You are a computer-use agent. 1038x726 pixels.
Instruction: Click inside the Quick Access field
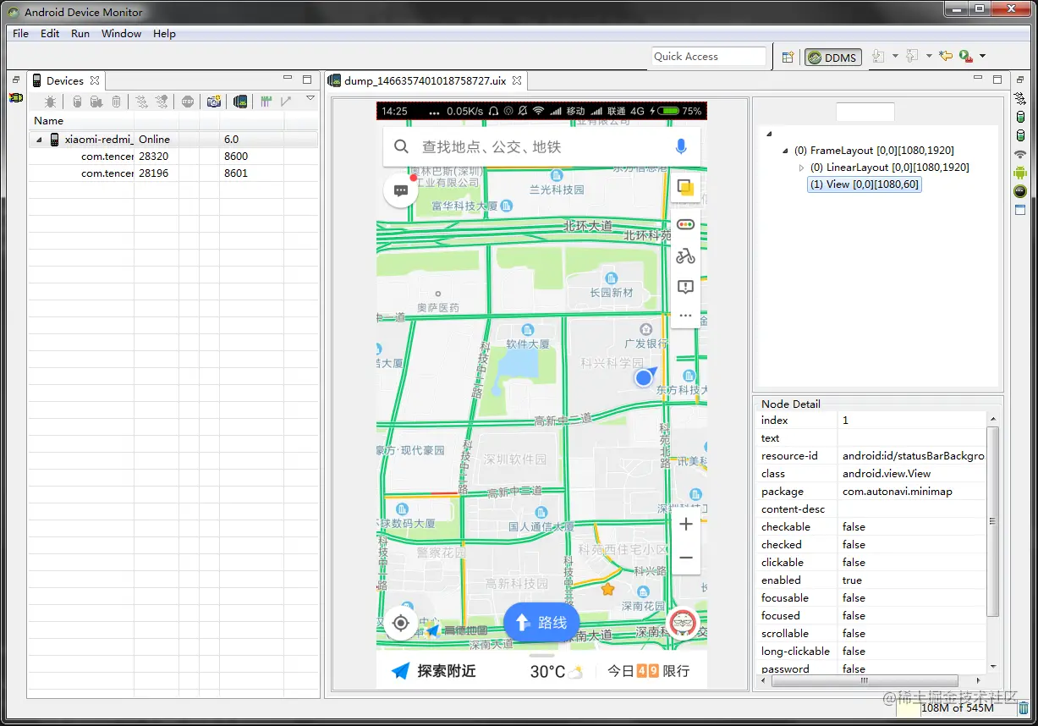pyautogui.click(x=707, y=57)
